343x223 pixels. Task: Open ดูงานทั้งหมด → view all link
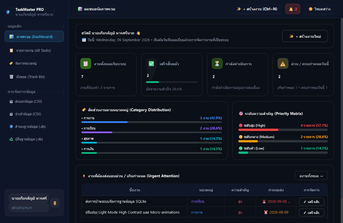point(311,176)
